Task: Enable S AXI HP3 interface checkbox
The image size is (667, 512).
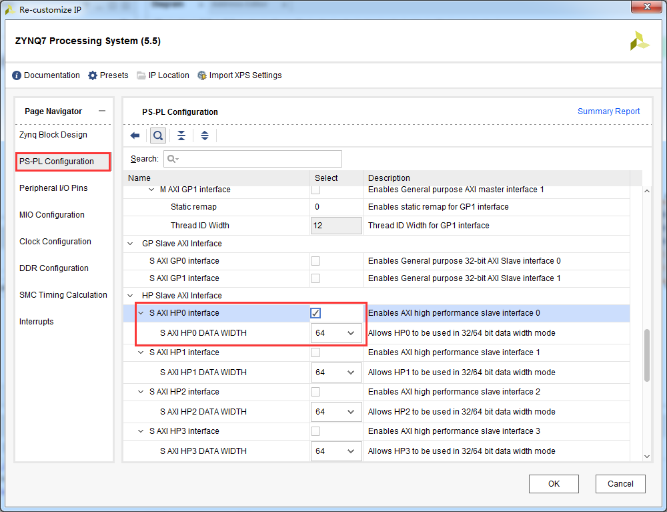Action: pos(315,431)
